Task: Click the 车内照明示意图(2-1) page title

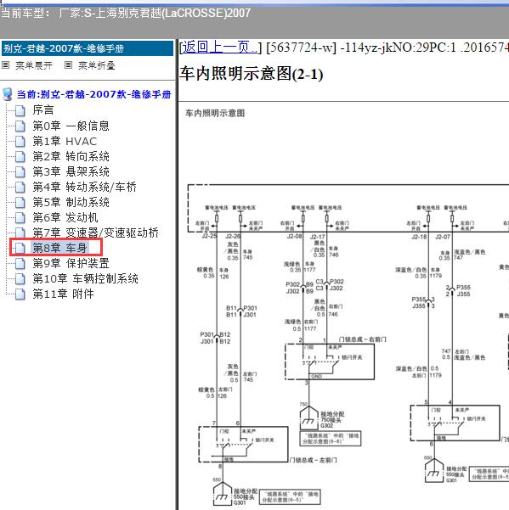Action: (x=251, y=74)
